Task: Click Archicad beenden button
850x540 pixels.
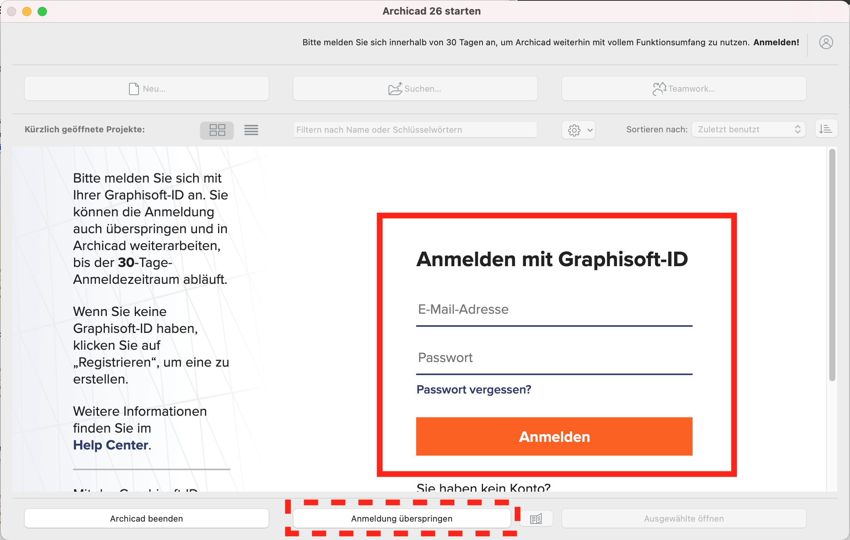Action: tap(147, 519)
